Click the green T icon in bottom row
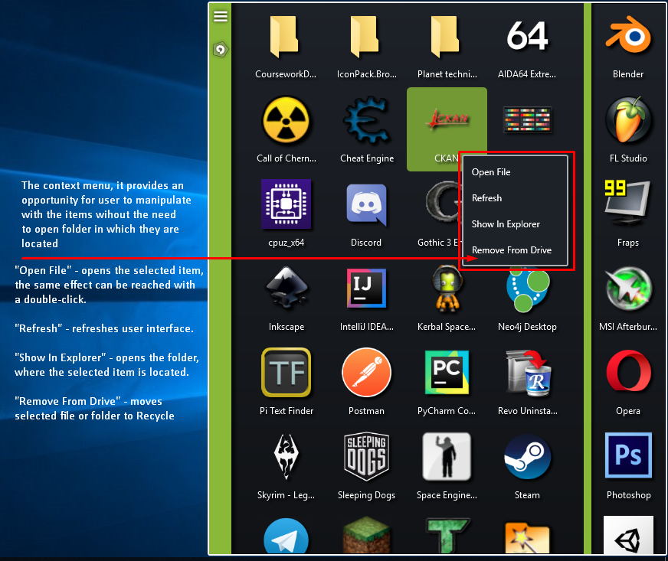Screen dimensions: 668x561 (x=447, y=536)
